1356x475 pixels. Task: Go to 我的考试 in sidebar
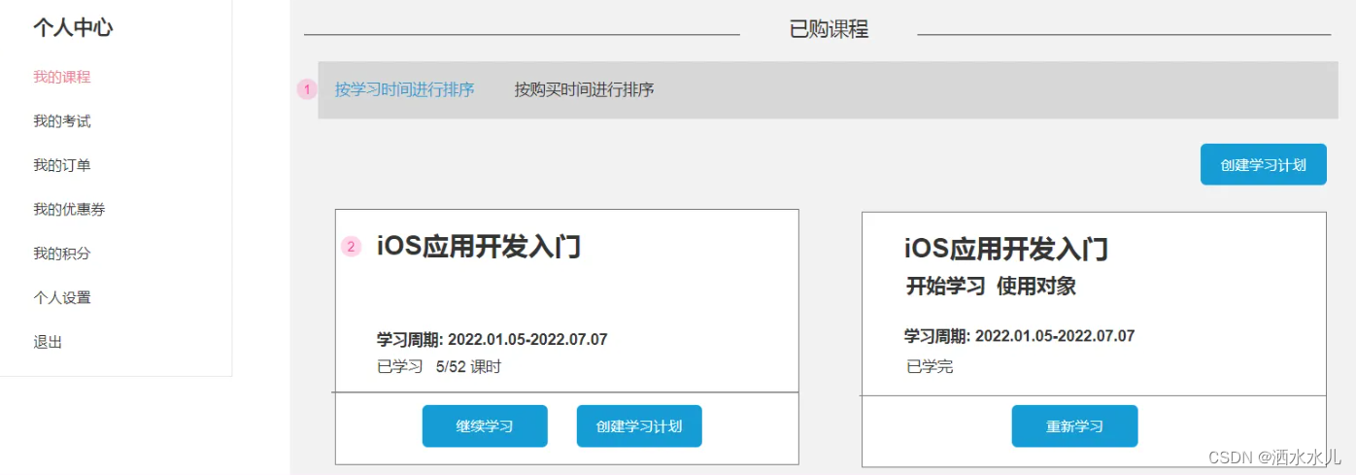point(62,121)
